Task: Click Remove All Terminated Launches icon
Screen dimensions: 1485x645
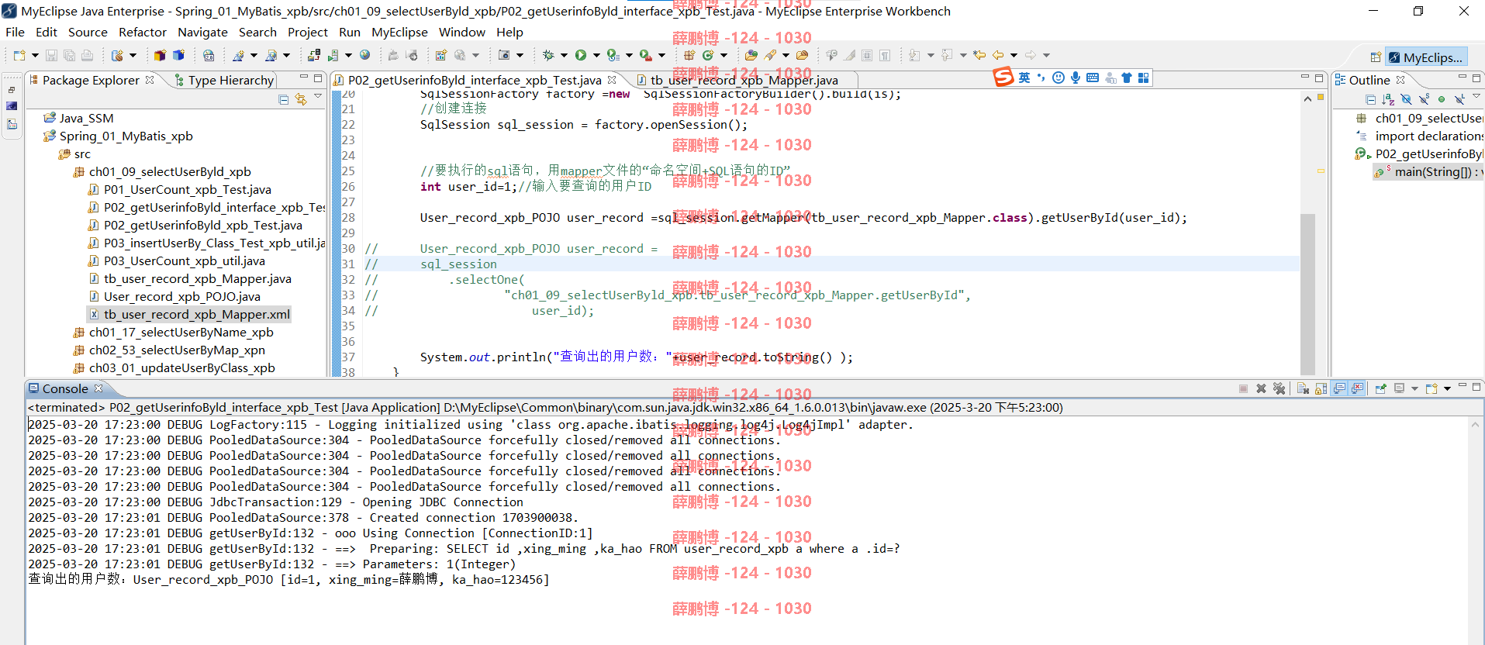Action: [x=1280, y=388]
